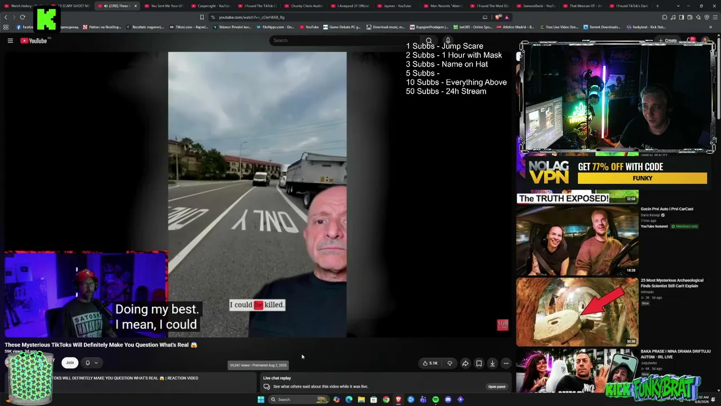The height and width of the screenshot is (406, 721).
Task: Open Brave Rewards triangle icon
Action: click(506, 17)
